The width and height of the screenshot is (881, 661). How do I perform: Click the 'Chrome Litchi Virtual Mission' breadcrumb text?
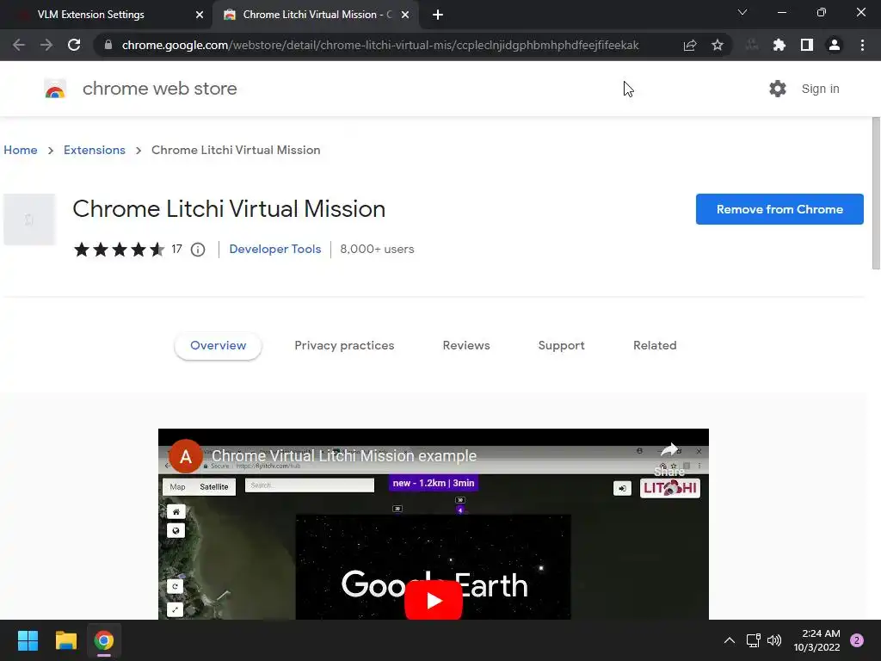pos(236,150)
